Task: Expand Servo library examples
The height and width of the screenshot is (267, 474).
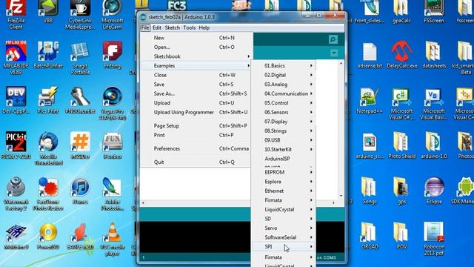Action: coord(284,228)
